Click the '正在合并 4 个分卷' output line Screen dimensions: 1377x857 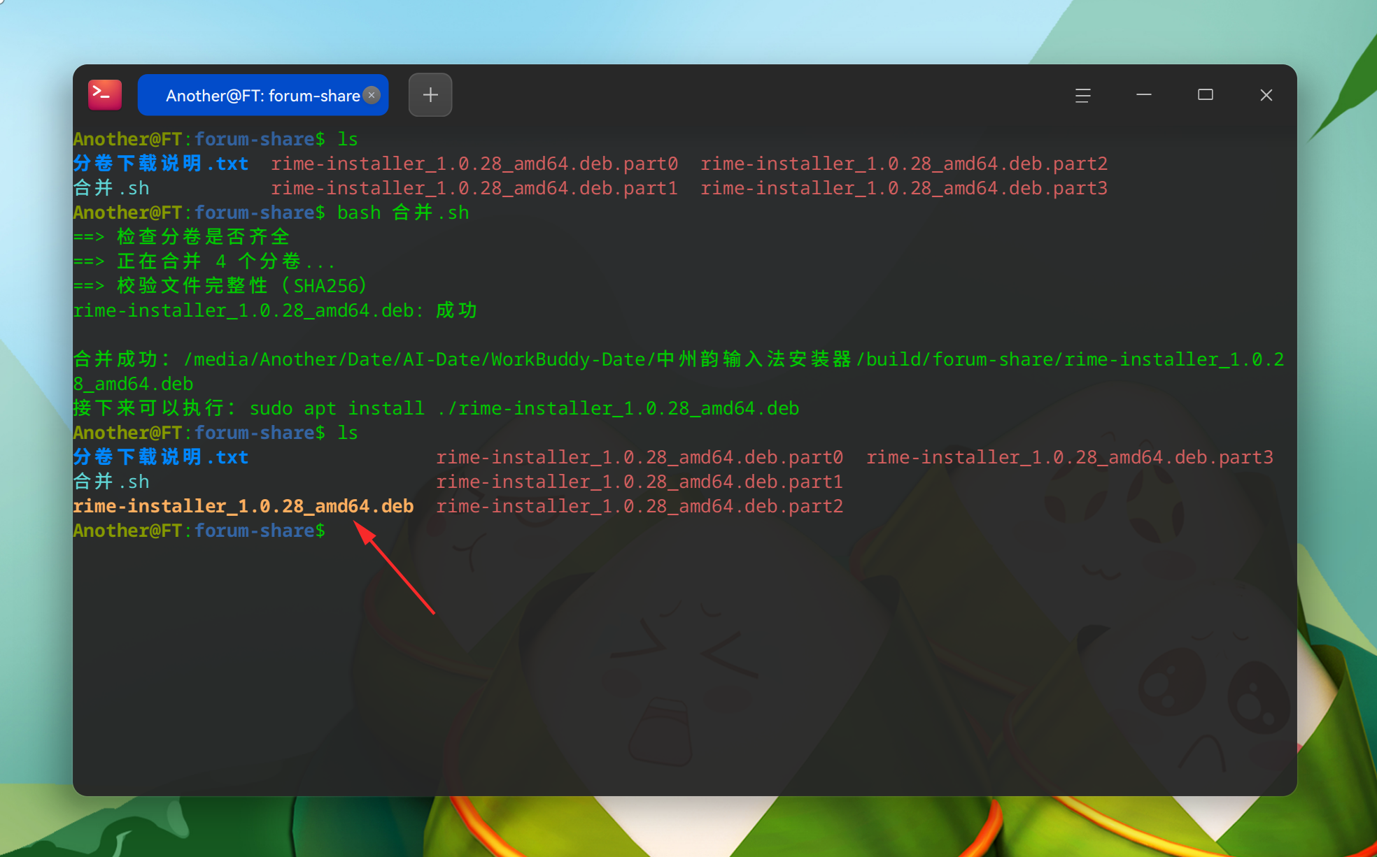204,261
